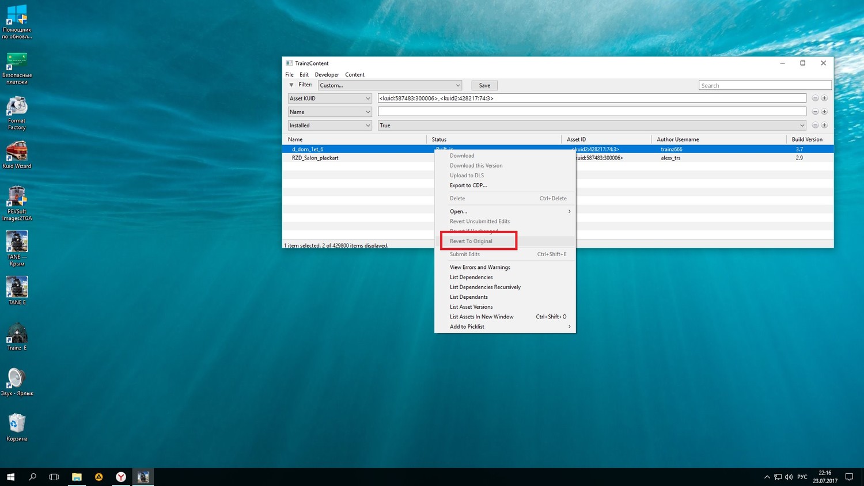Click into the Search field

(x=764, y=86)
